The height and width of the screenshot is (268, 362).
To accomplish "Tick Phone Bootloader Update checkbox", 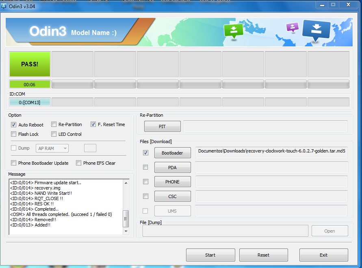I will [x=14, y=163].
